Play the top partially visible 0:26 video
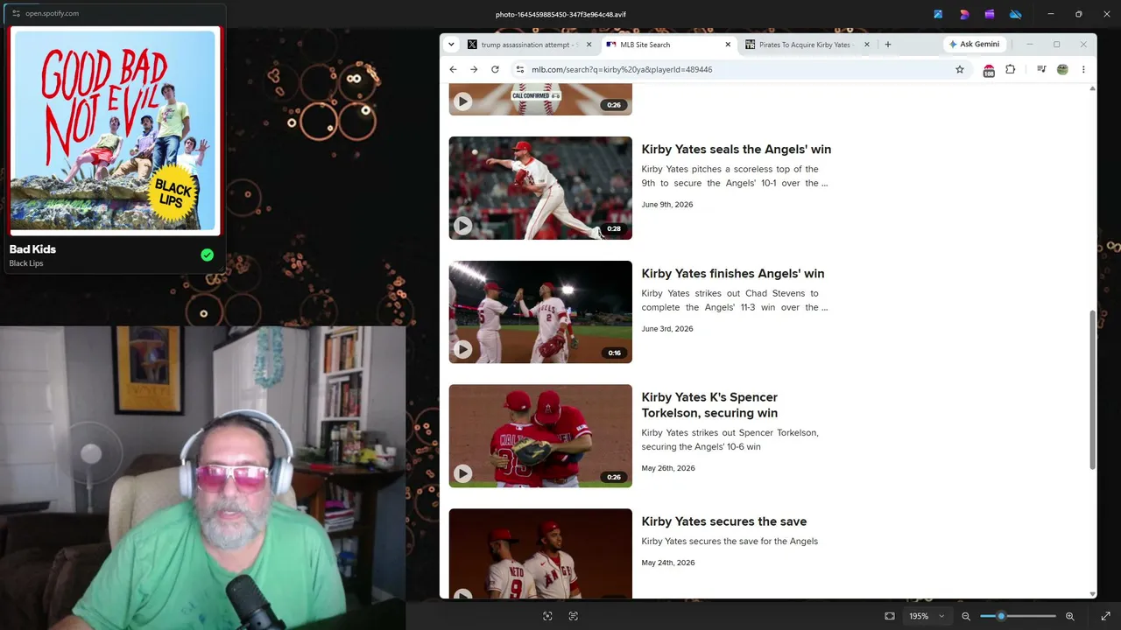The image size is (1121, 630). point(463,101)
